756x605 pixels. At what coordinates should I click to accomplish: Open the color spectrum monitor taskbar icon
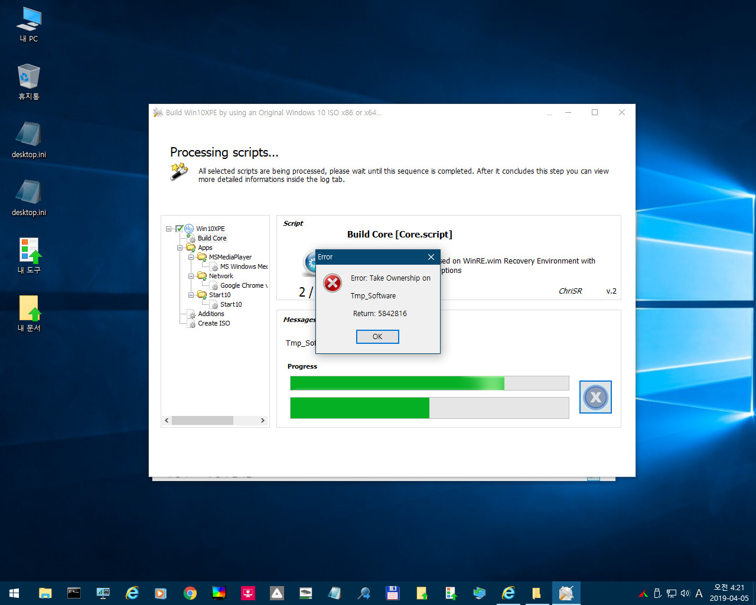pos(219,593)
